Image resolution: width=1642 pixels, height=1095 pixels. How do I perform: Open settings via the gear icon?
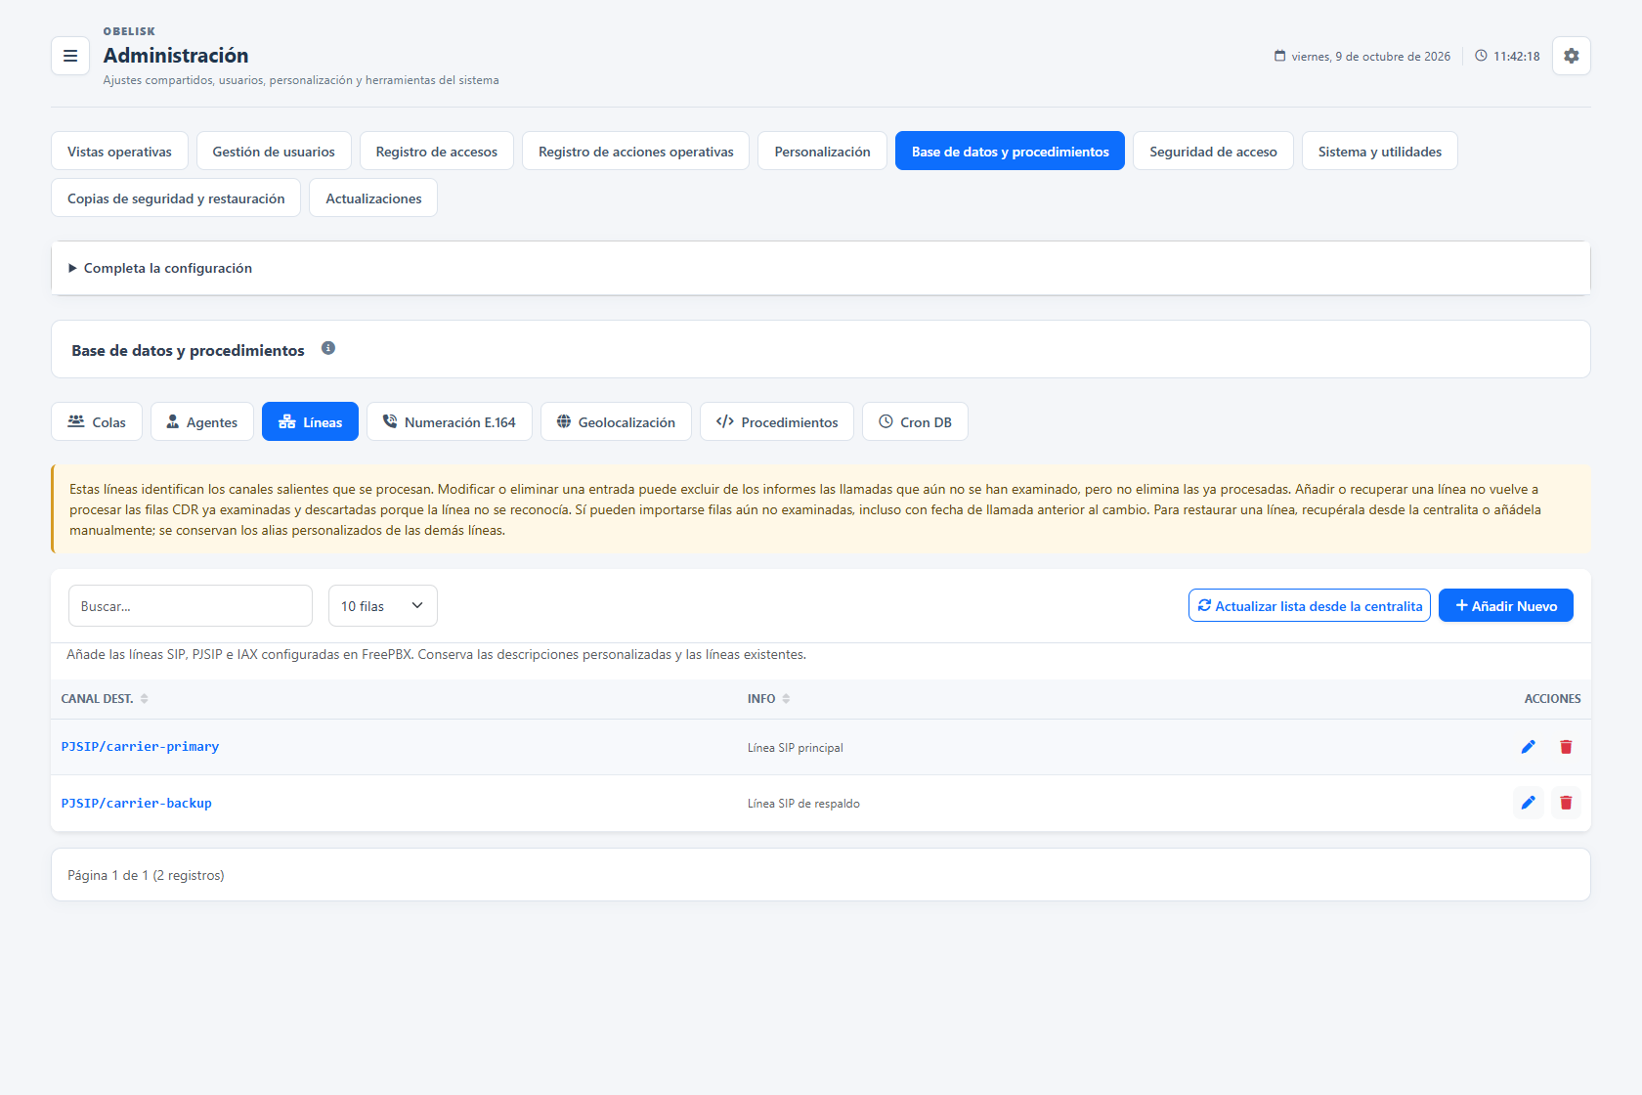point(1572,56)
